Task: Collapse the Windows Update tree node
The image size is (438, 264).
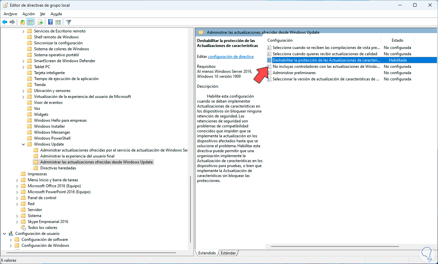Action: [23, 144]
